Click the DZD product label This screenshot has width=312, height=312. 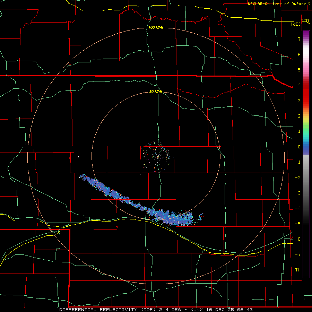click(304, 21)
